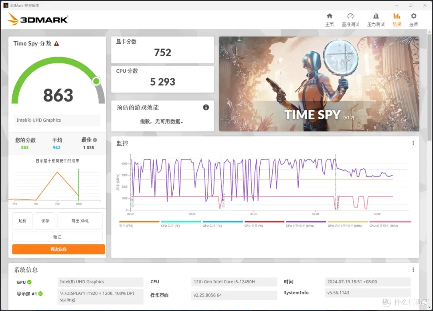Click the 保存 save button
Screen dimensions: 433x311
pos(45,221)
